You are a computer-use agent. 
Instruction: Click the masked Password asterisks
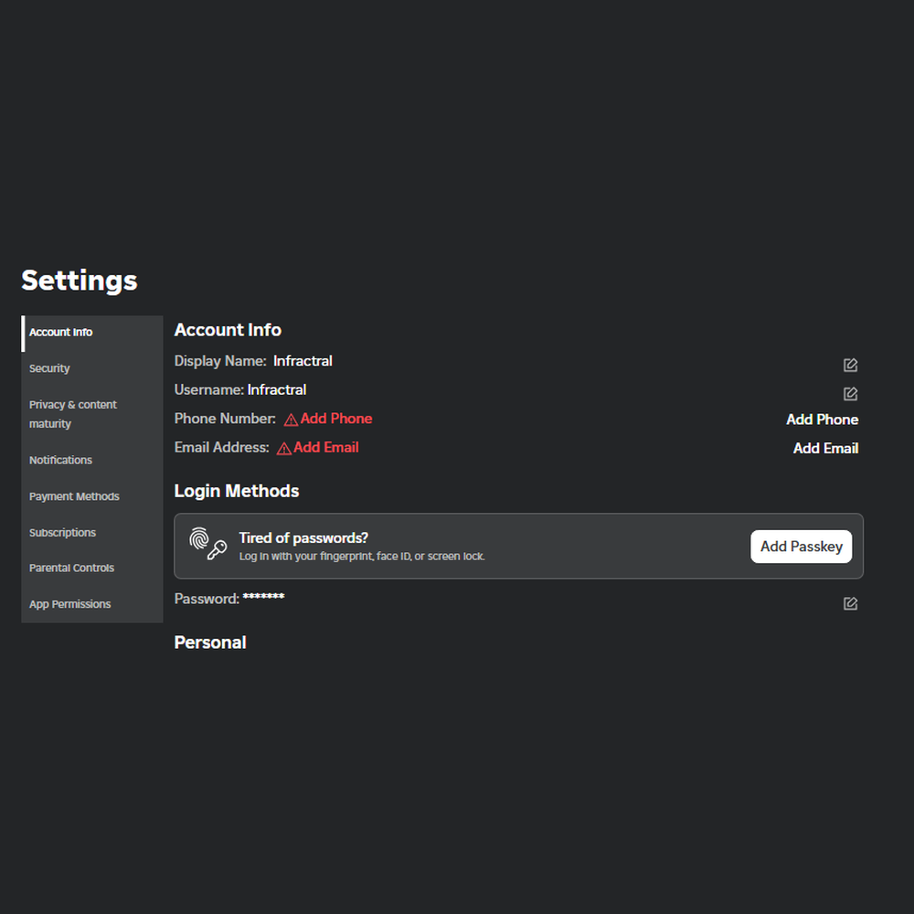click(263, 596)
